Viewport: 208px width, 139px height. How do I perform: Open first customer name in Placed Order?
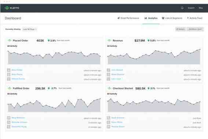pyautogui.click(x=17, y=70)
